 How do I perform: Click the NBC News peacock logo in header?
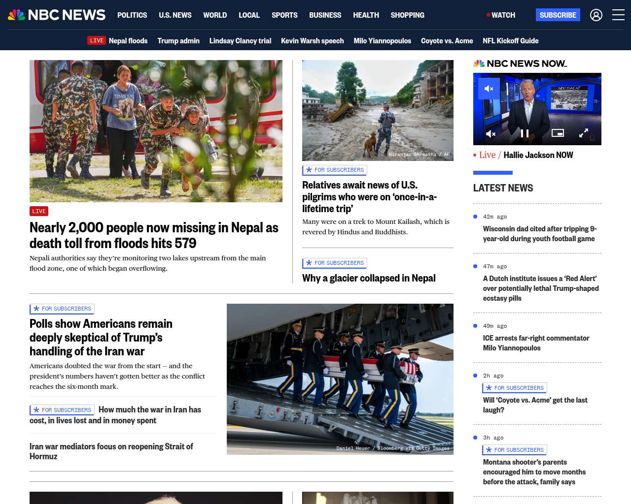(x=57, y=15)
